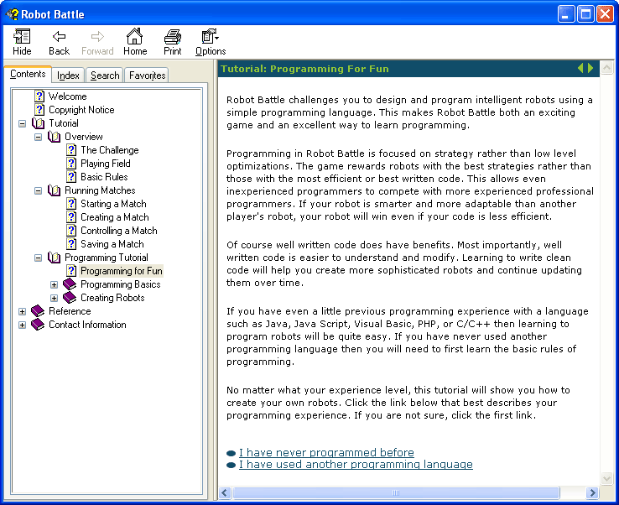Click the previous topic green arrow
The width and height of the screenshot is (619, 505).
(580, 68)
